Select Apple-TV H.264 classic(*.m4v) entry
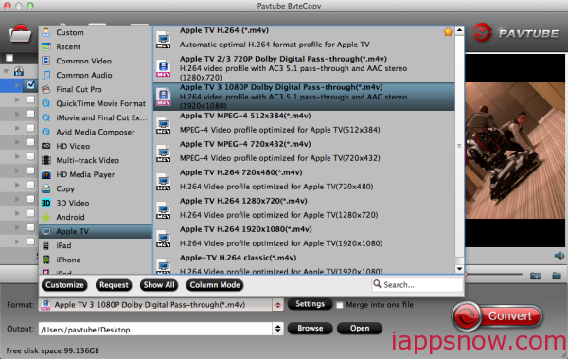The image size is (568, 359). (304, 264)
